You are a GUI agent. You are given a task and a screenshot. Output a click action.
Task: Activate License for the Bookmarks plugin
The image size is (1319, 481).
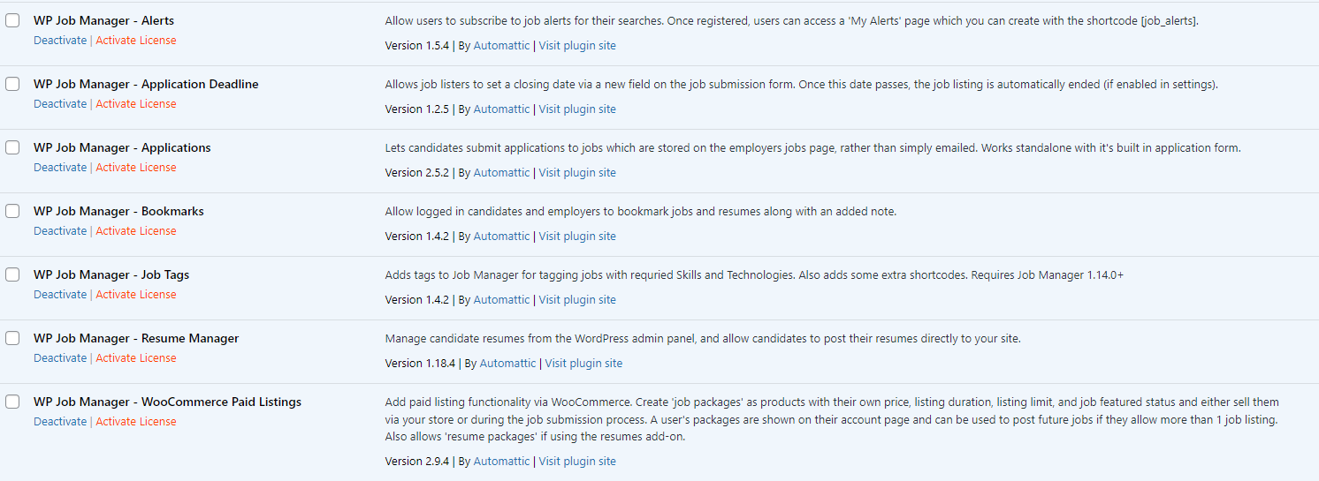pos(136,231)
